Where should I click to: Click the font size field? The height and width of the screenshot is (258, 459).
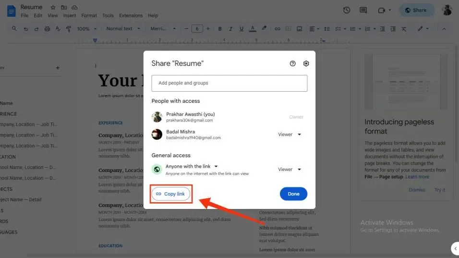tap(197, 29)
